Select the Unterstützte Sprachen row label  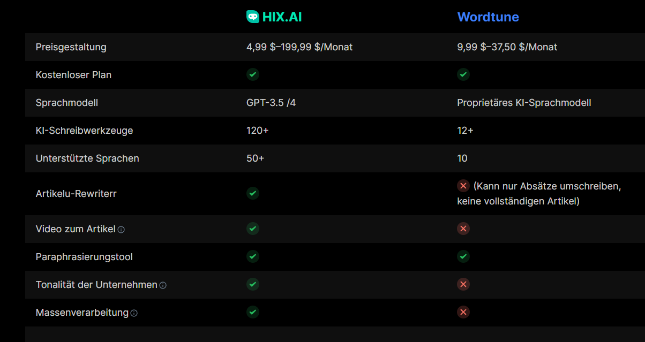point(87,158)
